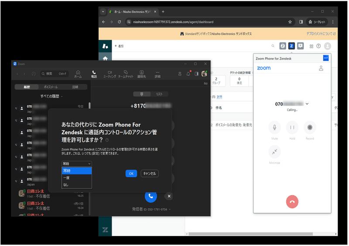Minimize the Zoom Phone call panel
The width and height of the screenshot is (349, 246).
(x=275, y=152)
